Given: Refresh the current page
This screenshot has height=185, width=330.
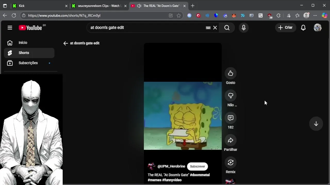Looking at the screenshot, I should (14, 15).
